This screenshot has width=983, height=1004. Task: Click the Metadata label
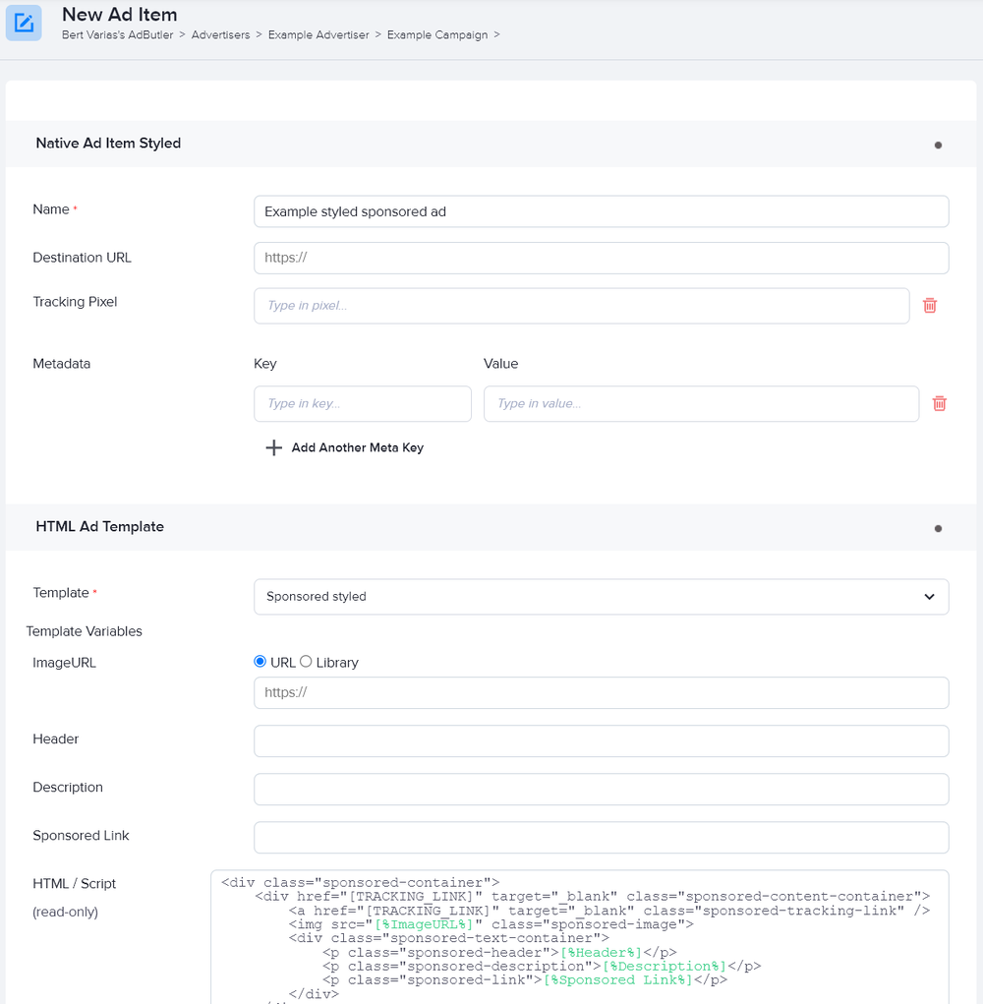pos(61,364)
